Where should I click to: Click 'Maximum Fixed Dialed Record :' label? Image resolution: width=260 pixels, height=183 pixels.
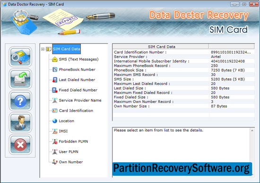coord(143,92)
